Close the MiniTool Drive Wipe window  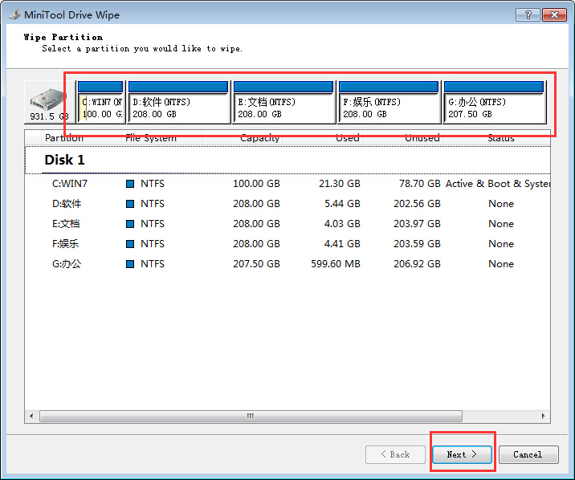pyautogui.click(x=554, y=14)
